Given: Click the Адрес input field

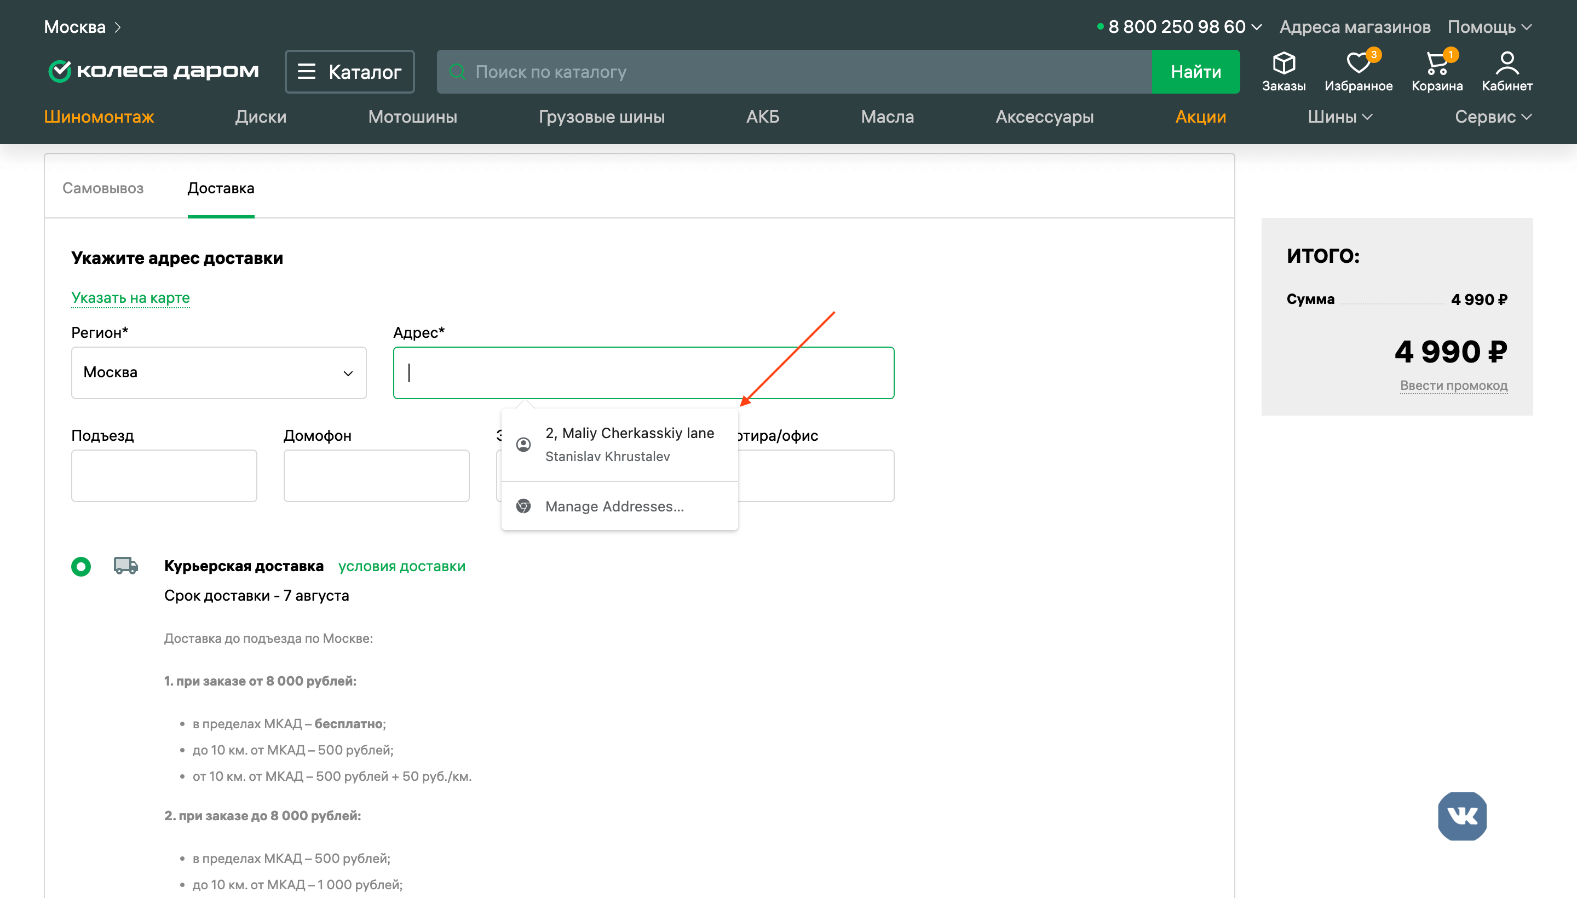Looking at the screenshot, I should [x=643, y=372].
